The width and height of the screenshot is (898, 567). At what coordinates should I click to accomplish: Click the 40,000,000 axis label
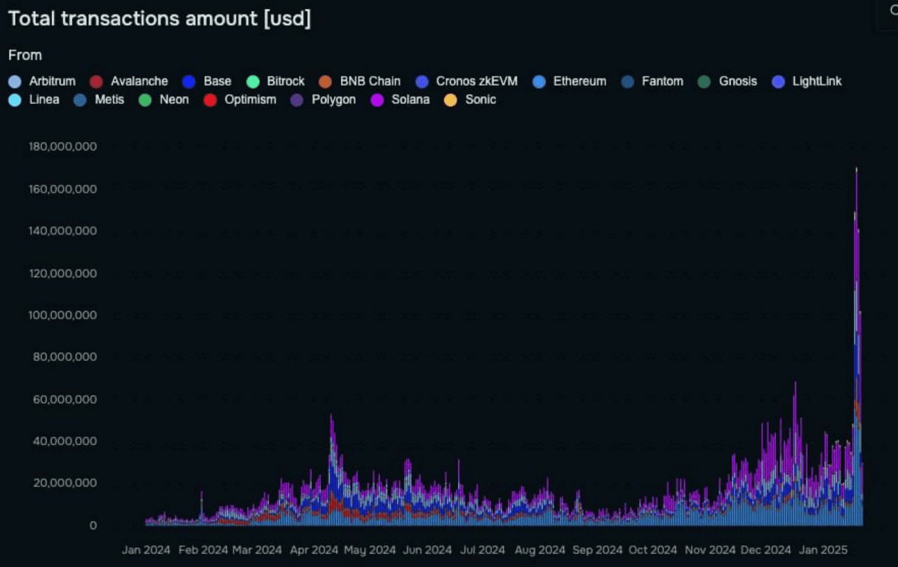(65, 441)
